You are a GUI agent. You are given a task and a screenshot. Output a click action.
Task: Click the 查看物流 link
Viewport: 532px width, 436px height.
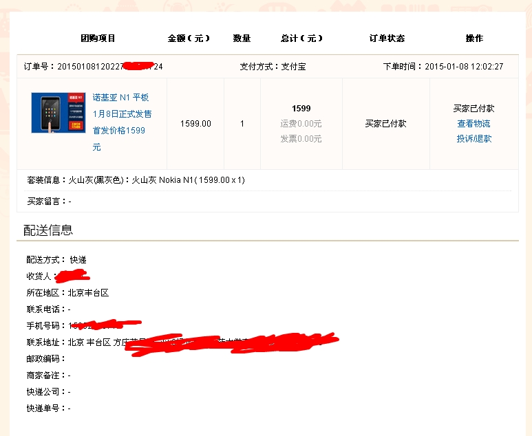pyautogui.click(x=474, y=124)
